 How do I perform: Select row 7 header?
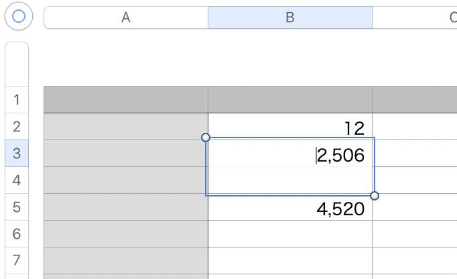[17, 260]
